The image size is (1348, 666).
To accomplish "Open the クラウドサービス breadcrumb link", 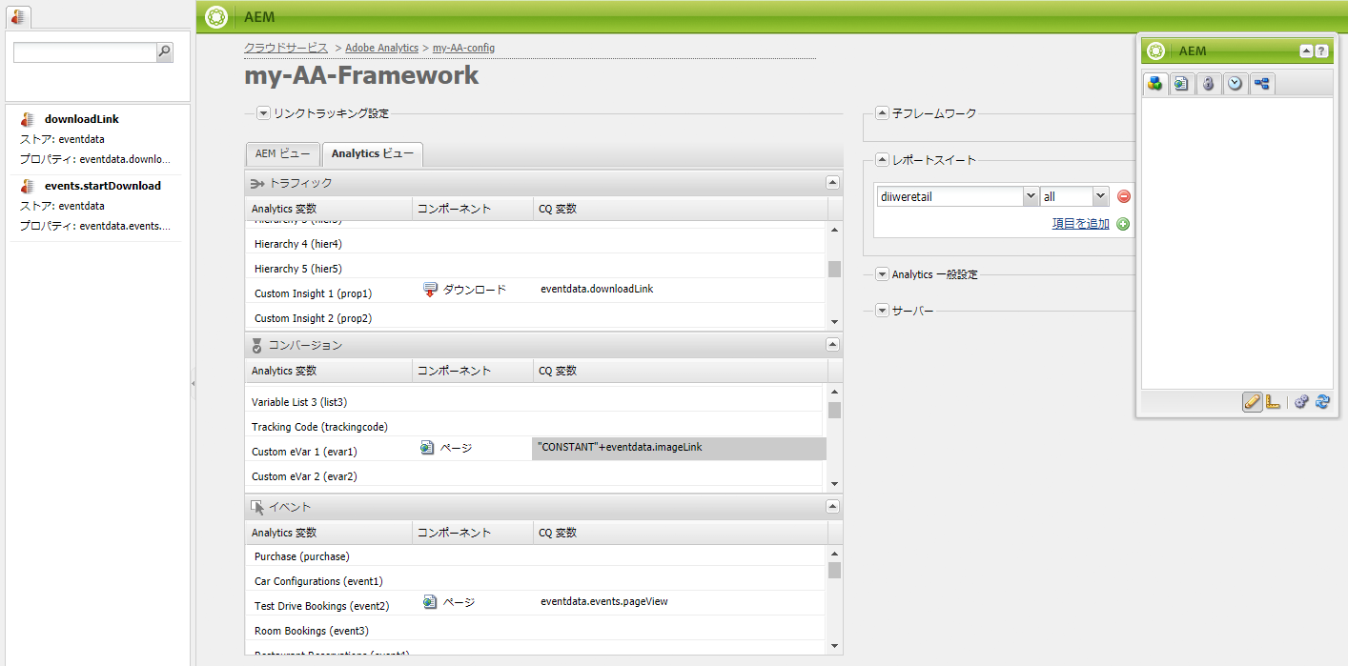I will (286, 48).
